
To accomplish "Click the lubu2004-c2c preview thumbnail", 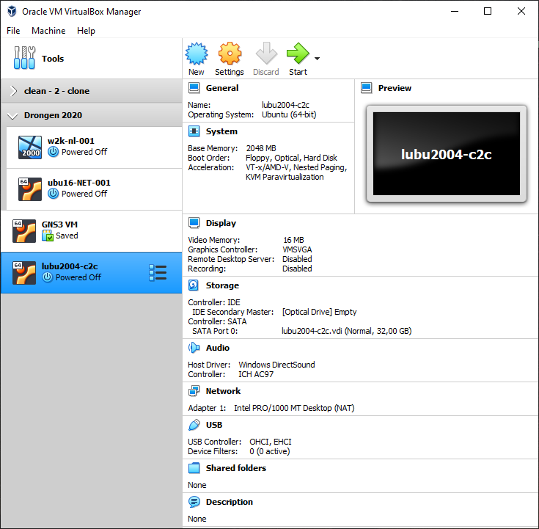I will coord(446,154).
